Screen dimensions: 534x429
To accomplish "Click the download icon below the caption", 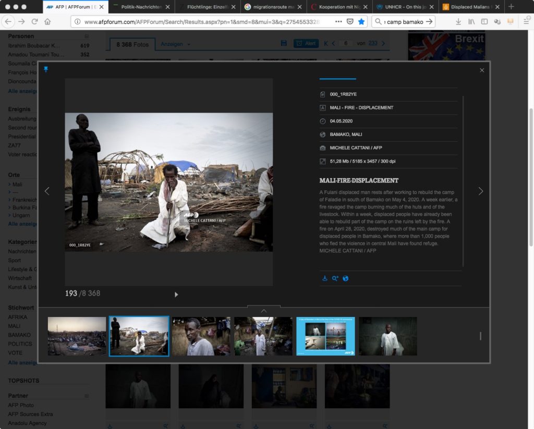I will pos(324,278).
